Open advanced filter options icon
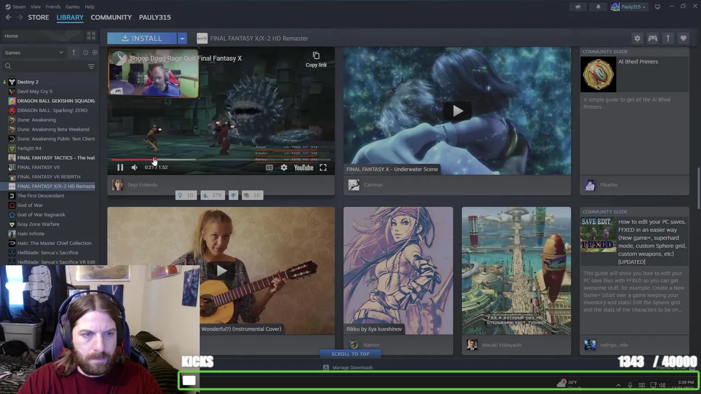 pyautogui.click(x=91, y=66)
